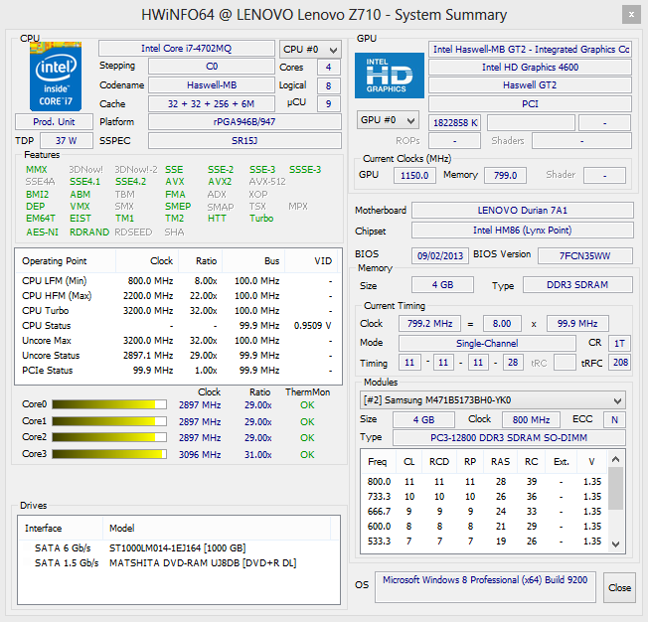The height and width of the screenshot is (622, 648).
Task: Click the Model column header in Drives
Action: (x=217, y=529)
